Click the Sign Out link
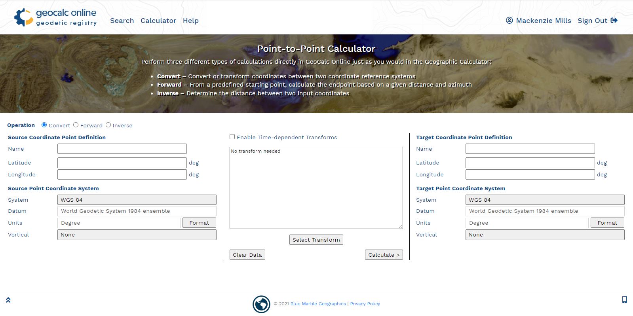Screen dimensions: 633x316 [592, 21]
